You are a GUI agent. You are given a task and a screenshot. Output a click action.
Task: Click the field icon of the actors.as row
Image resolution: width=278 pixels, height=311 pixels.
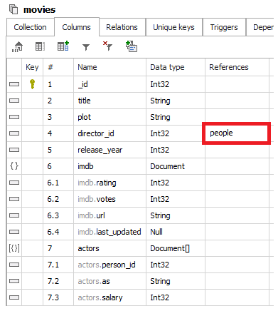point(14,281)
